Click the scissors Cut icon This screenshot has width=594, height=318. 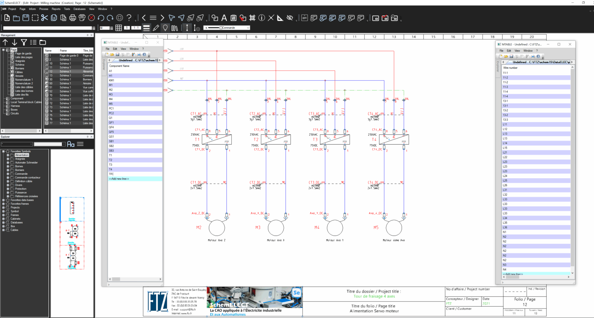click(44, 18)
